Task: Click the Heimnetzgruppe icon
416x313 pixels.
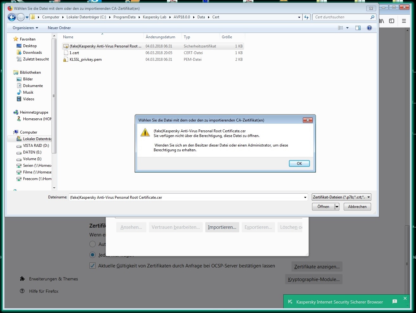Action: pos(16,112)
